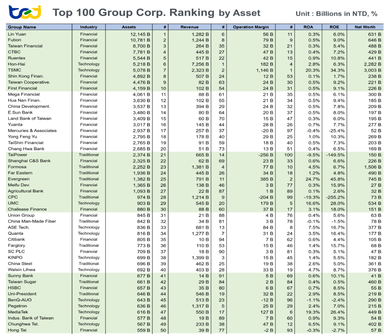Viewport: 389px width, 334px height.
Task: Click the Lin Yuan group name
Action: pyautogui.click(x=17, y=33)
